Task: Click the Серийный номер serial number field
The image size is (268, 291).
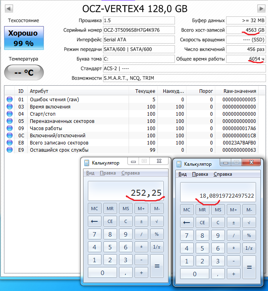Action: (139, 30)
